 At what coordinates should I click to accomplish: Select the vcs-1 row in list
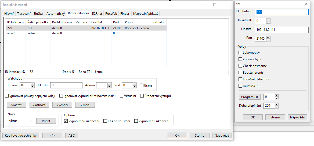coord(11,33)
